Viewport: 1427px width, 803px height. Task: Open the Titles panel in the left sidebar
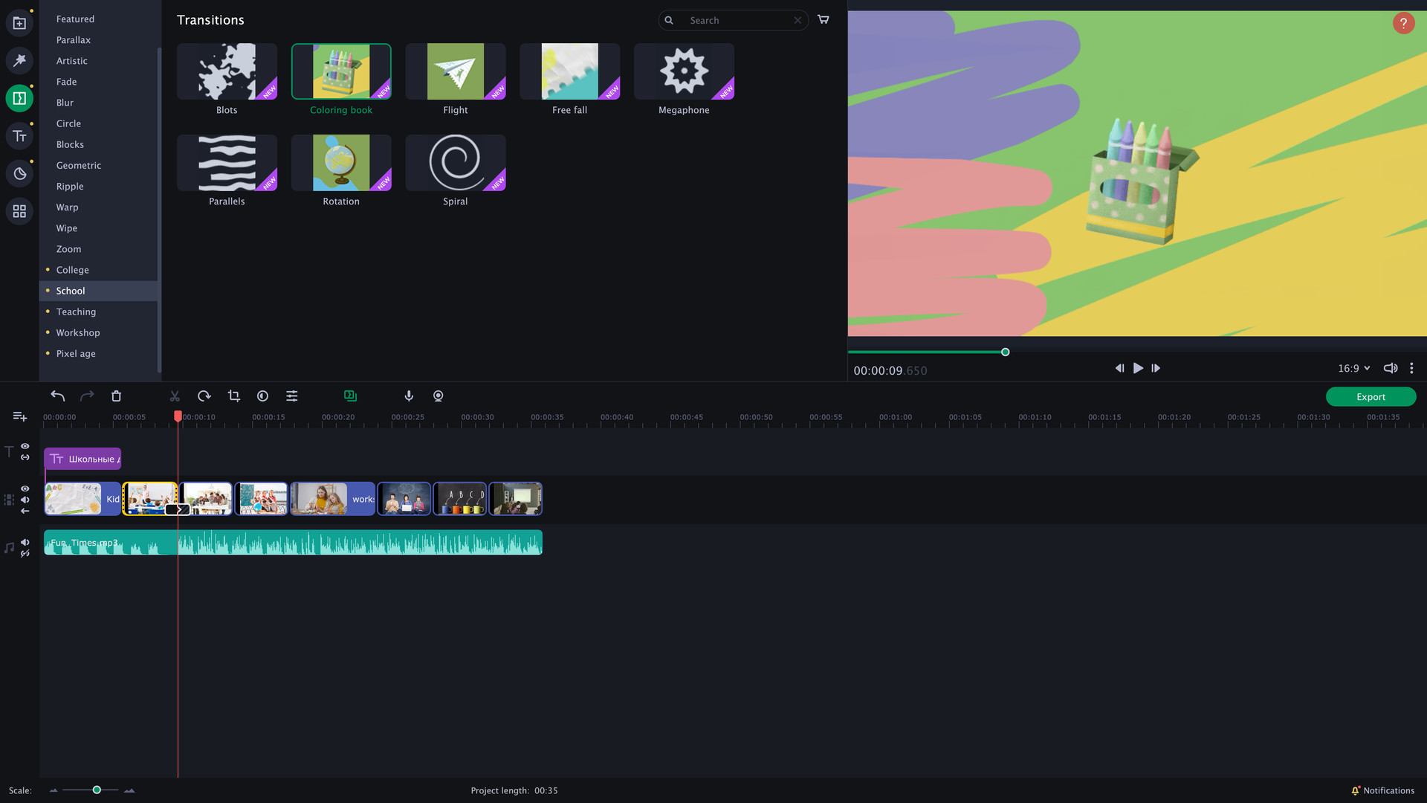19,135
